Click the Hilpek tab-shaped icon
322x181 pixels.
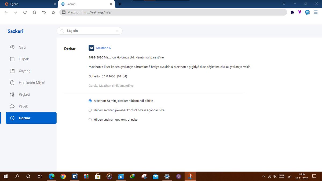tap(12, 59)
